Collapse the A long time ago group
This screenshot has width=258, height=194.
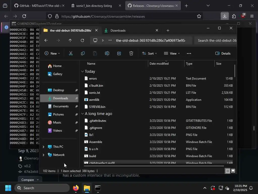(82, 114)
